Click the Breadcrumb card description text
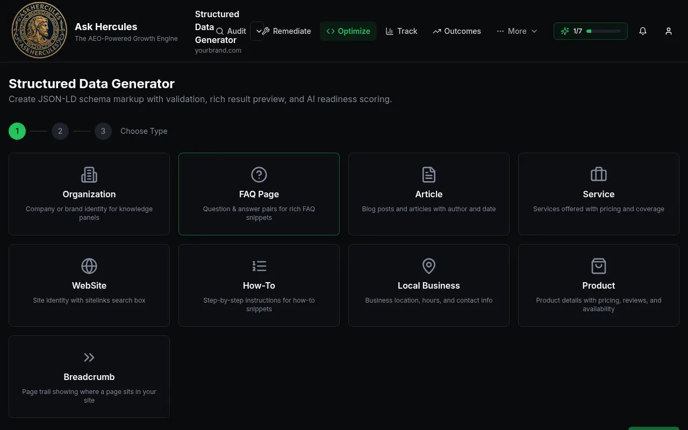The image size is (688, 430). [89, 396]
